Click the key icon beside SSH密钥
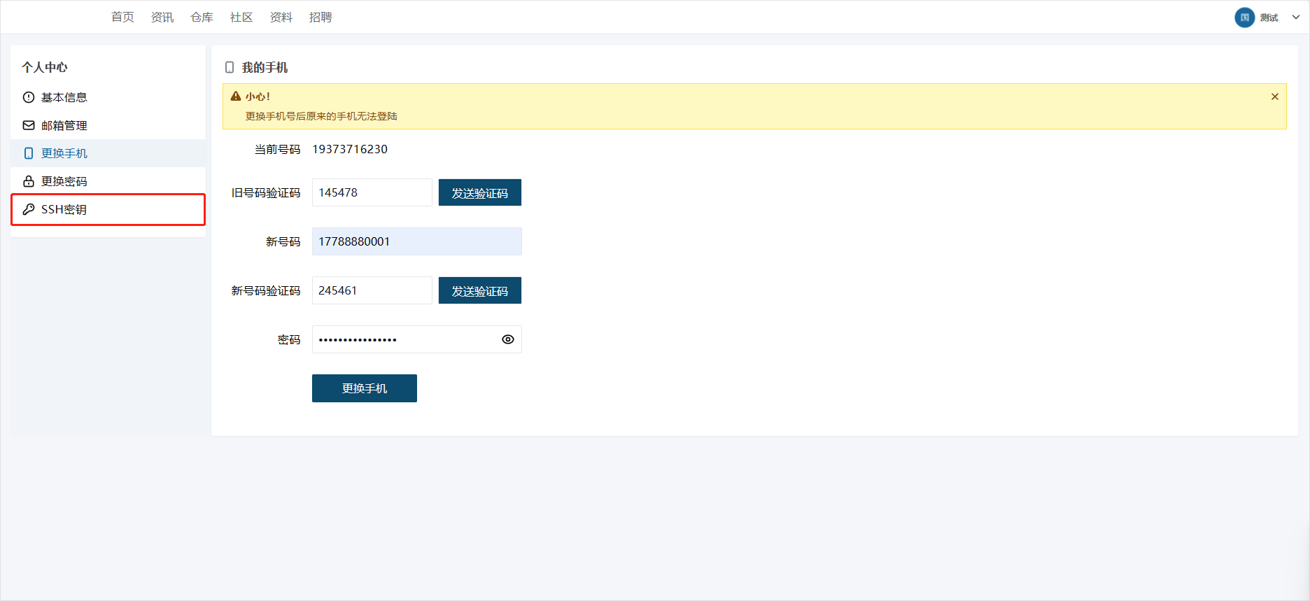Viewport: 1310px width, 601px height. pos(29,209)
